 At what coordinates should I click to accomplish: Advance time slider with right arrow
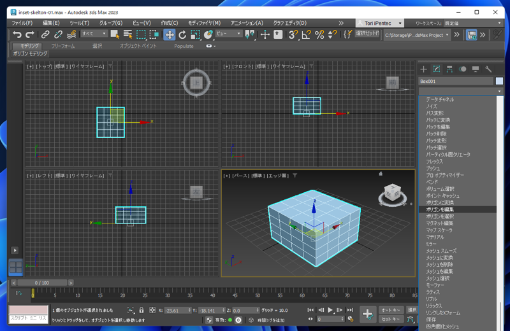point(71,283)
